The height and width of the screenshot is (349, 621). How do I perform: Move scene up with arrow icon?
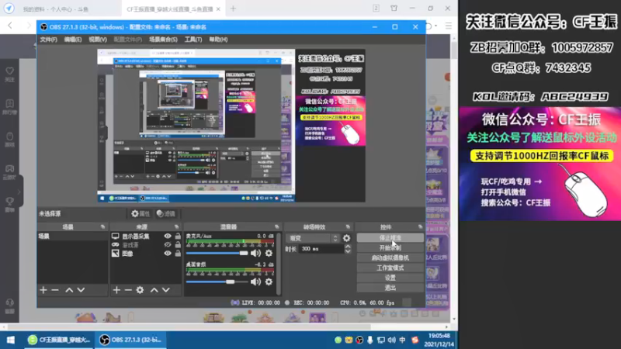click(69, 290)
